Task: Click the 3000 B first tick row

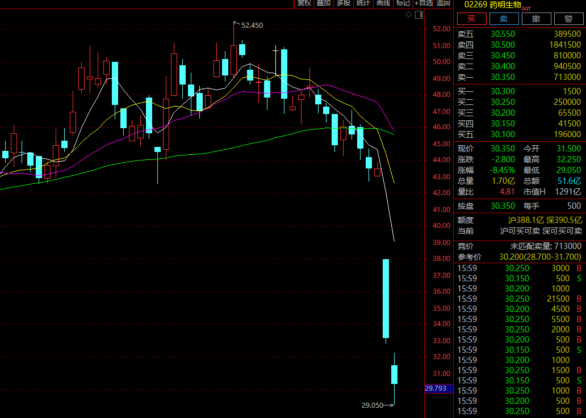Action: point(520,268)
